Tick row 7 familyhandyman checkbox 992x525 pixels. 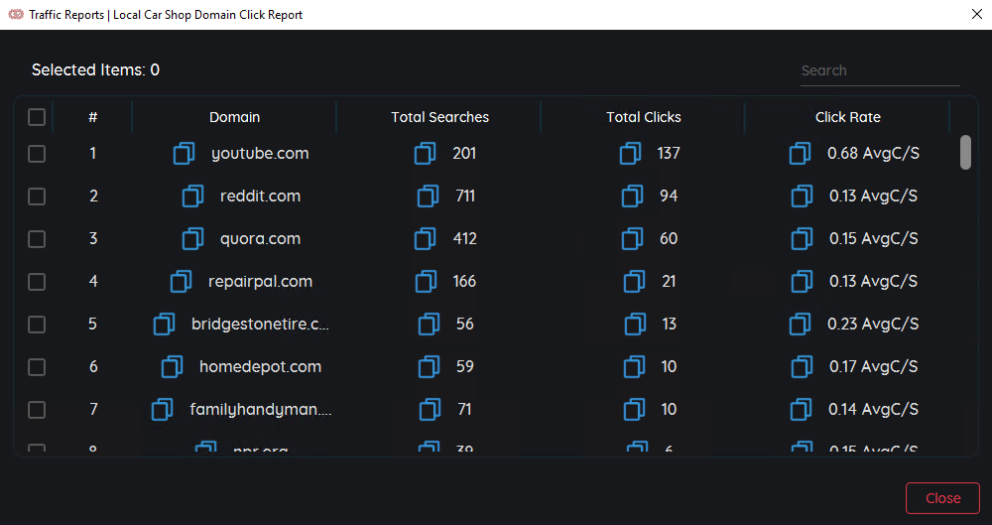37,409
